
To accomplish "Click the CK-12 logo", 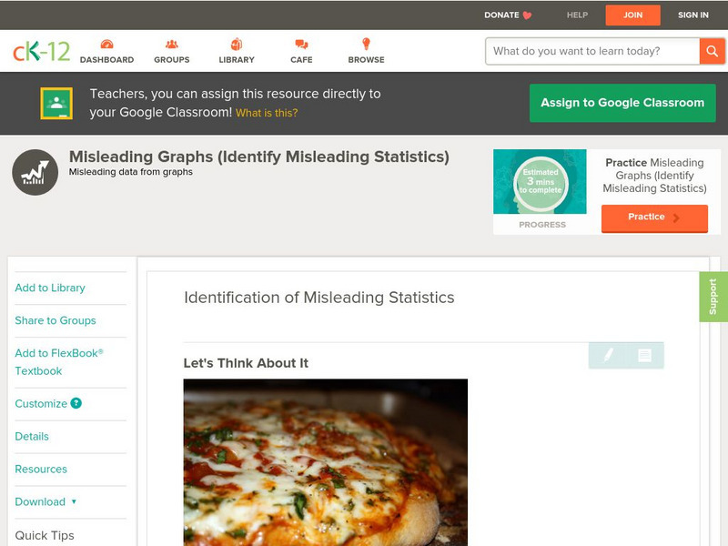I will [x=41, y=52].
